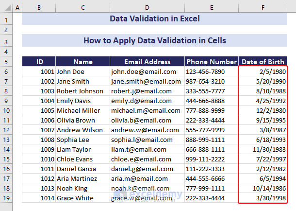Click the 'Date of Birth' header cell
Screen dimensions: 296x211
pyautogui.click(x=263, y=62)
